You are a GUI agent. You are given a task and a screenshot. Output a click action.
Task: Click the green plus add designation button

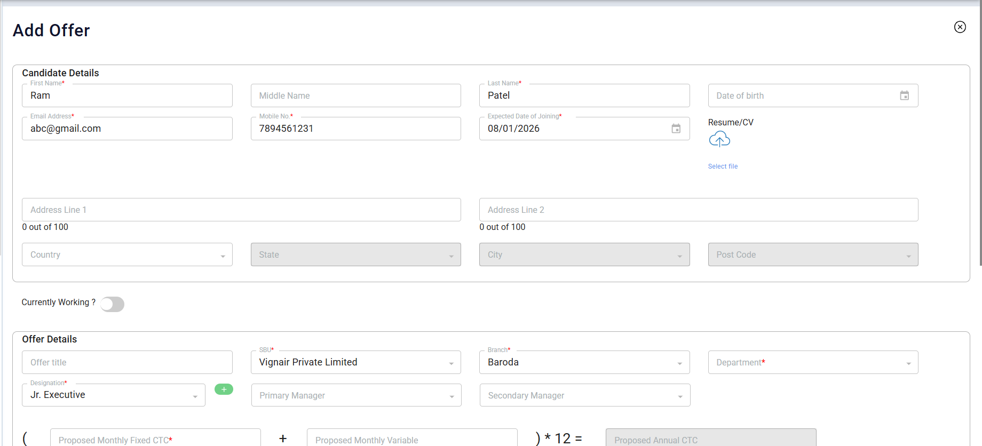pos(224,389)
